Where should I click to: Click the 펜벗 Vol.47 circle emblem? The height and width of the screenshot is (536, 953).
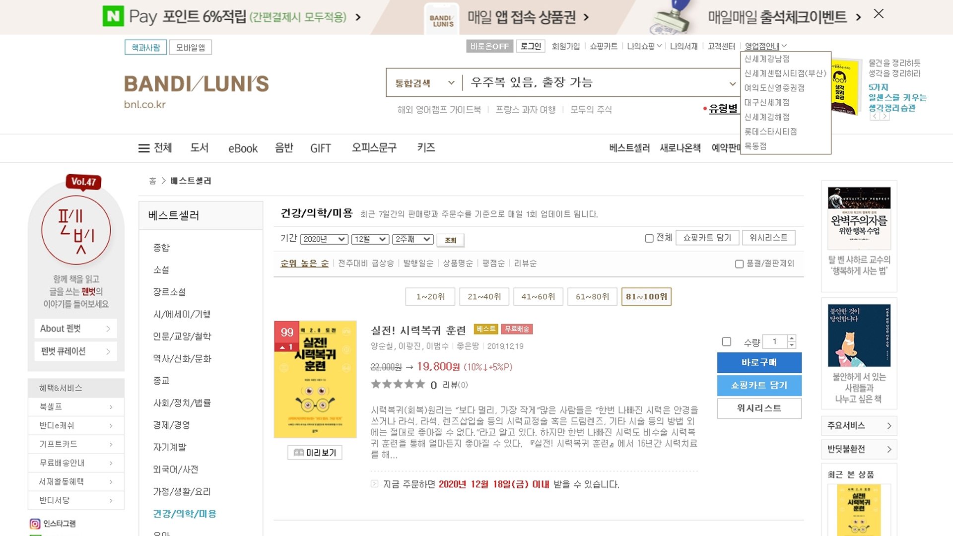click(x=76, y=230)
